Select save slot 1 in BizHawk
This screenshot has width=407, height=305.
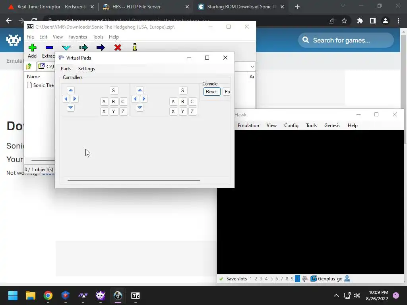(251, 279)
